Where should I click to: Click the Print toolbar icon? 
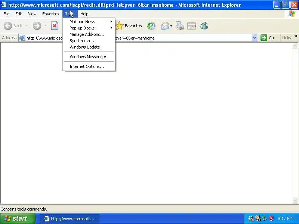tap(180, 26)
